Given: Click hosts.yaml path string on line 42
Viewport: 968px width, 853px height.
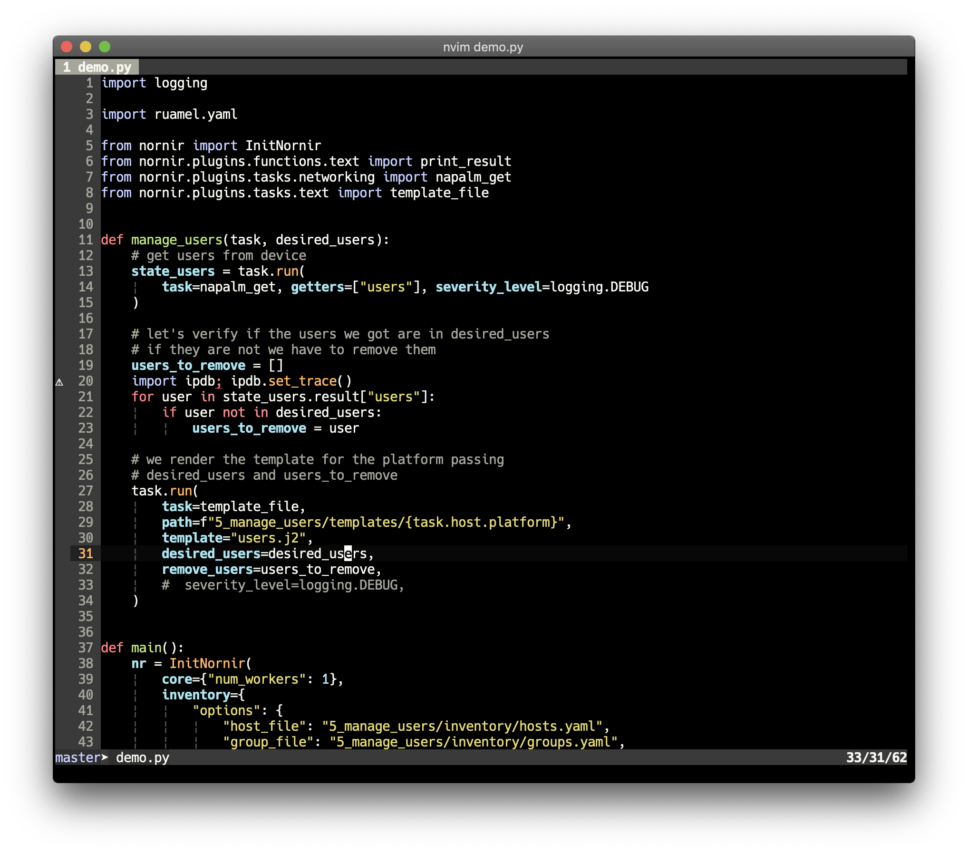Looking at the screenshot, I should pyautogui.click(x=462, y=727).
